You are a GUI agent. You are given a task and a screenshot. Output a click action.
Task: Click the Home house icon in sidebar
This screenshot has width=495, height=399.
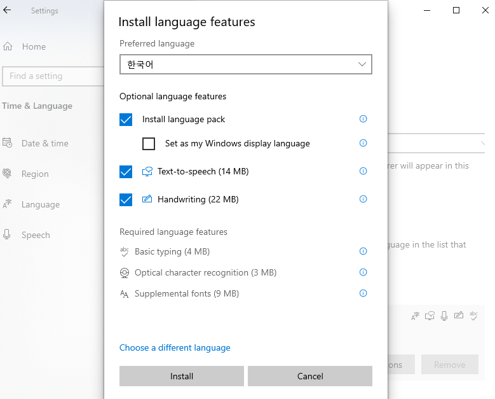[x=8, y=46]
